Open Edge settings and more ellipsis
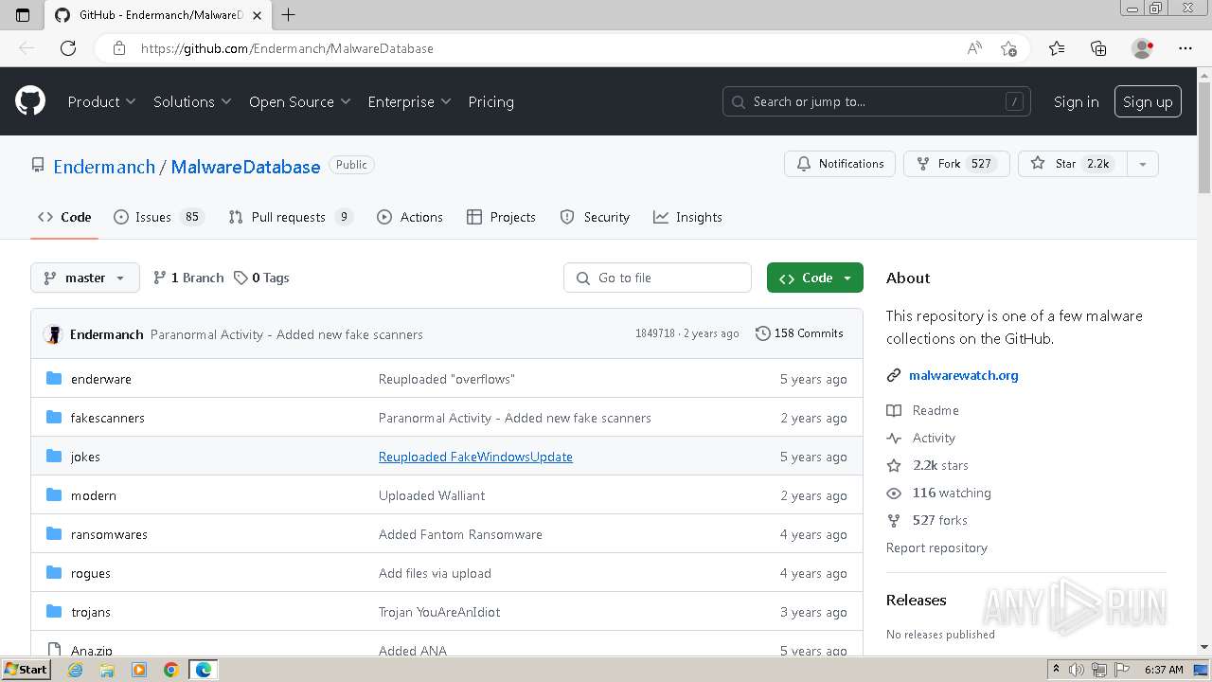The image size is (1212, 682). [1185, 48]
